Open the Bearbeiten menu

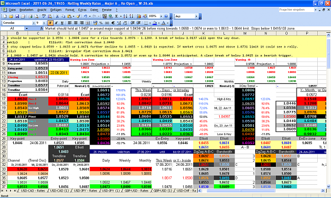point(26,10)
